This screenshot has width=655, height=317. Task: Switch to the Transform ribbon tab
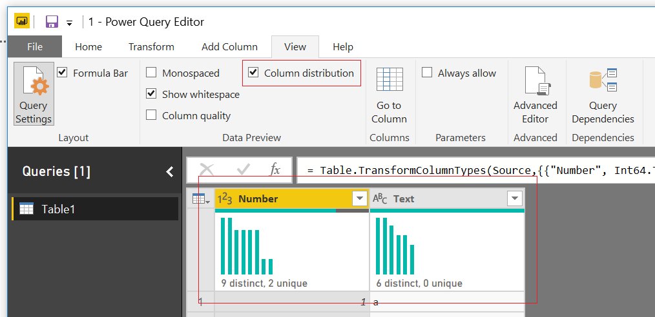(151, 47)
